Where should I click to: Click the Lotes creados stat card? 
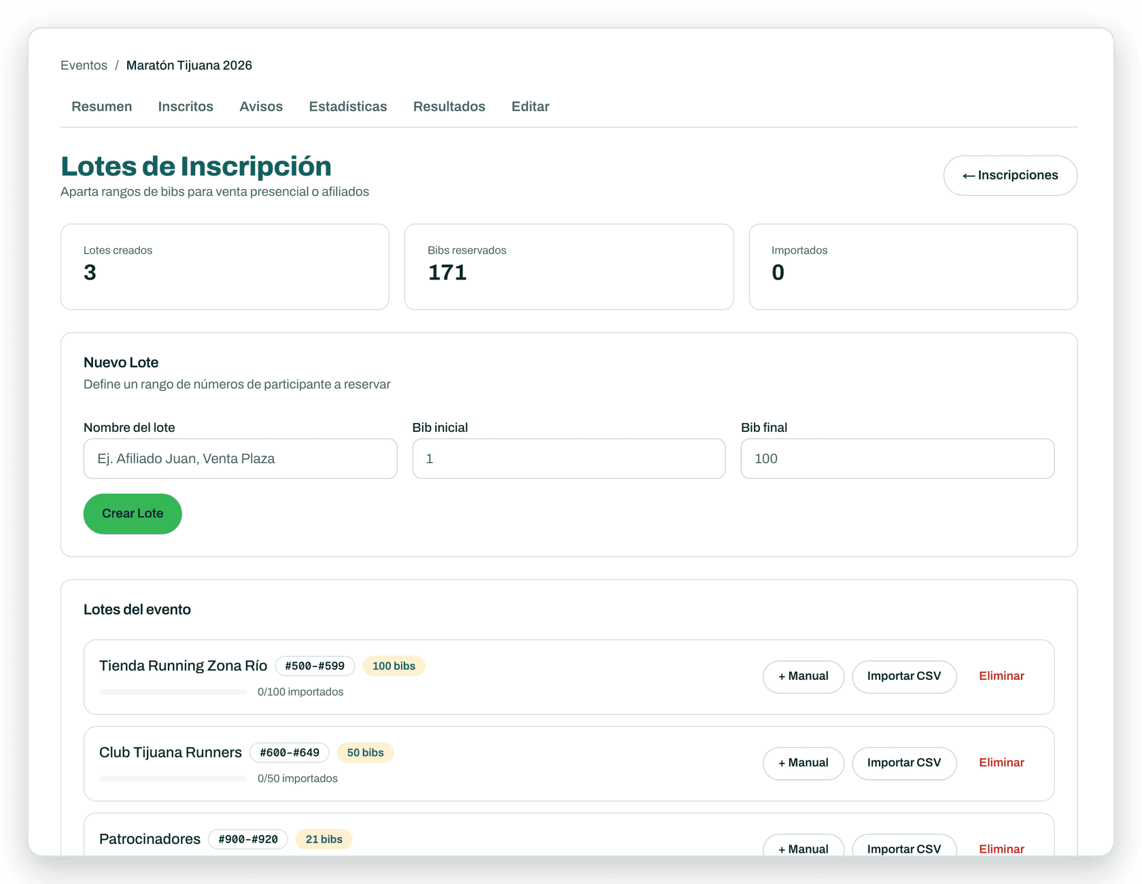[225, 267]
